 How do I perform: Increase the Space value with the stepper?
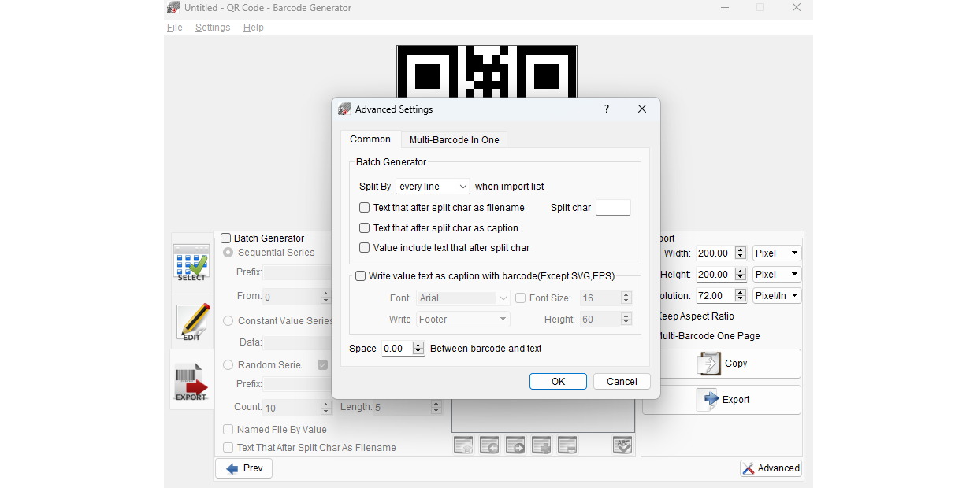pyautogui.click(x=418, y=345)
